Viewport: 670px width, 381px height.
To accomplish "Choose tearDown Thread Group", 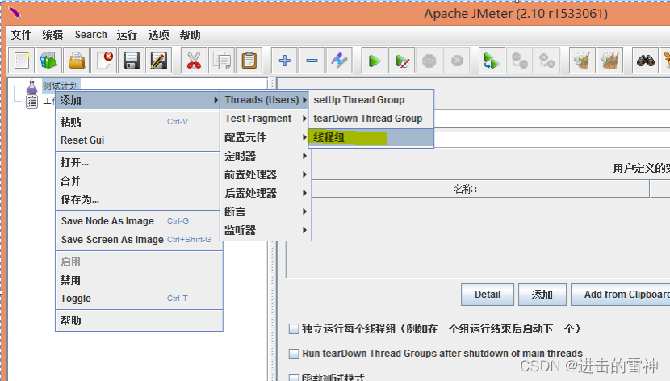I will pyautogui.click(x=371, y=119).
